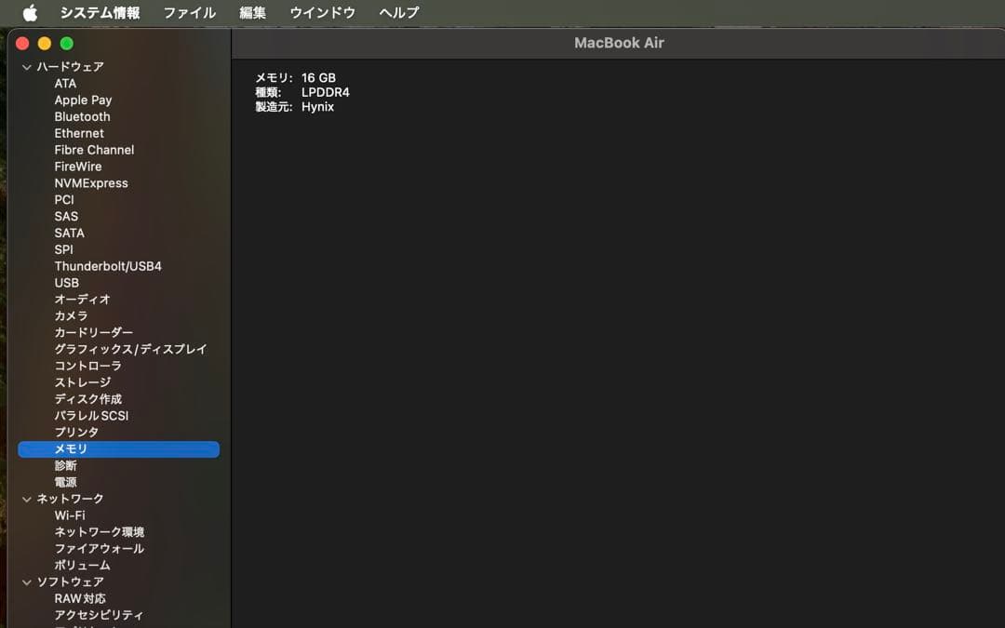The image size is (1005, 628).
Task: Open the ウインドウ menu
Action: point(322,13)
